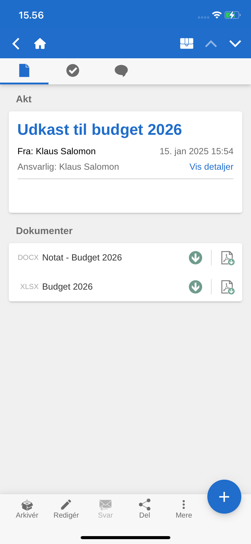This screenshot has width=251, height=544.
Task: Download Notat - Budget 2026 as PDF
Action: [x=227, y=258]
